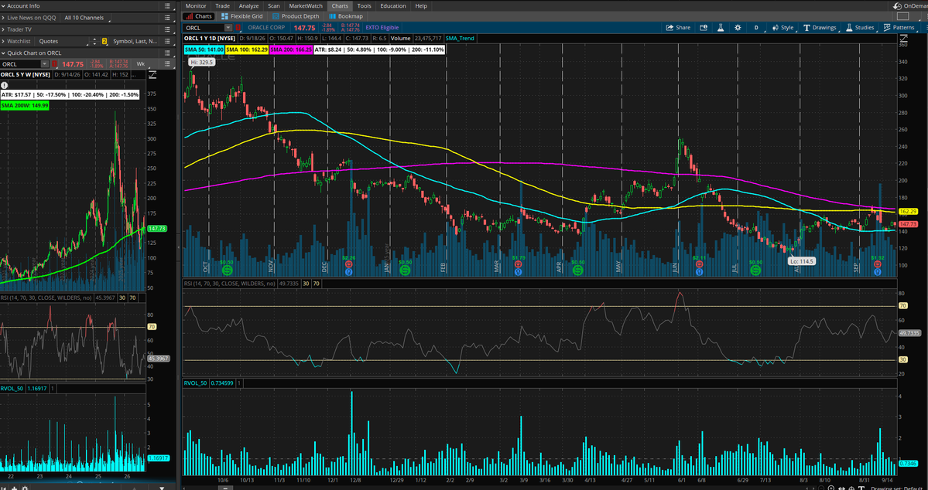The width and height of the screenshot is (928, 490).
Task: Open the Quotes watchlist dropdown
Action: (62, 42)
